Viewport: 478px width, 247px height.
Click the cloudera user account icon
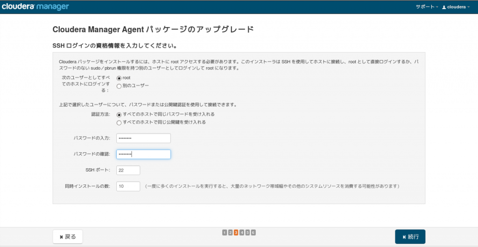coord(444,7)
